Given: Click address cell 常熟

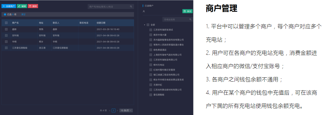Looking at the screenshot, I should [x=41, y=29].
